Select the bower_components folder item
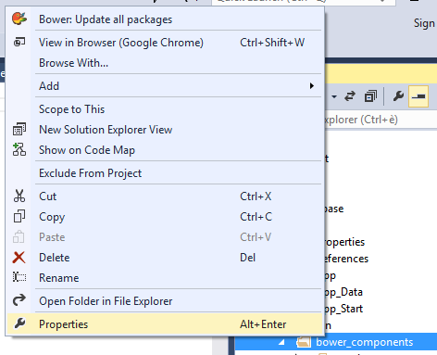Viewport: 437px width, 355px height. click(364, 342)
